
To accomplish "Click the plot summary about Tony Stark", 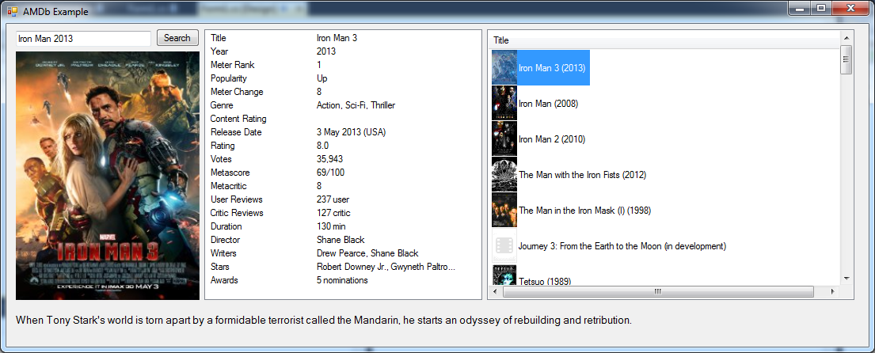I will coord(324,321).
